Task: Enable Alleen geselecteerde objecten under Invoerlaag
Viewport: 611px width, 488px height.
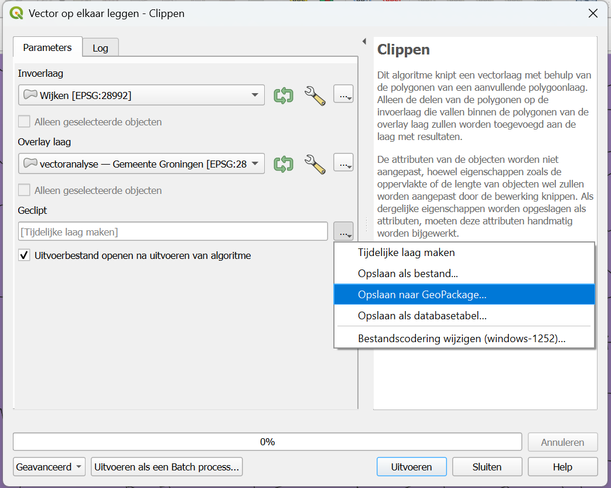Action: coord(24,122)
